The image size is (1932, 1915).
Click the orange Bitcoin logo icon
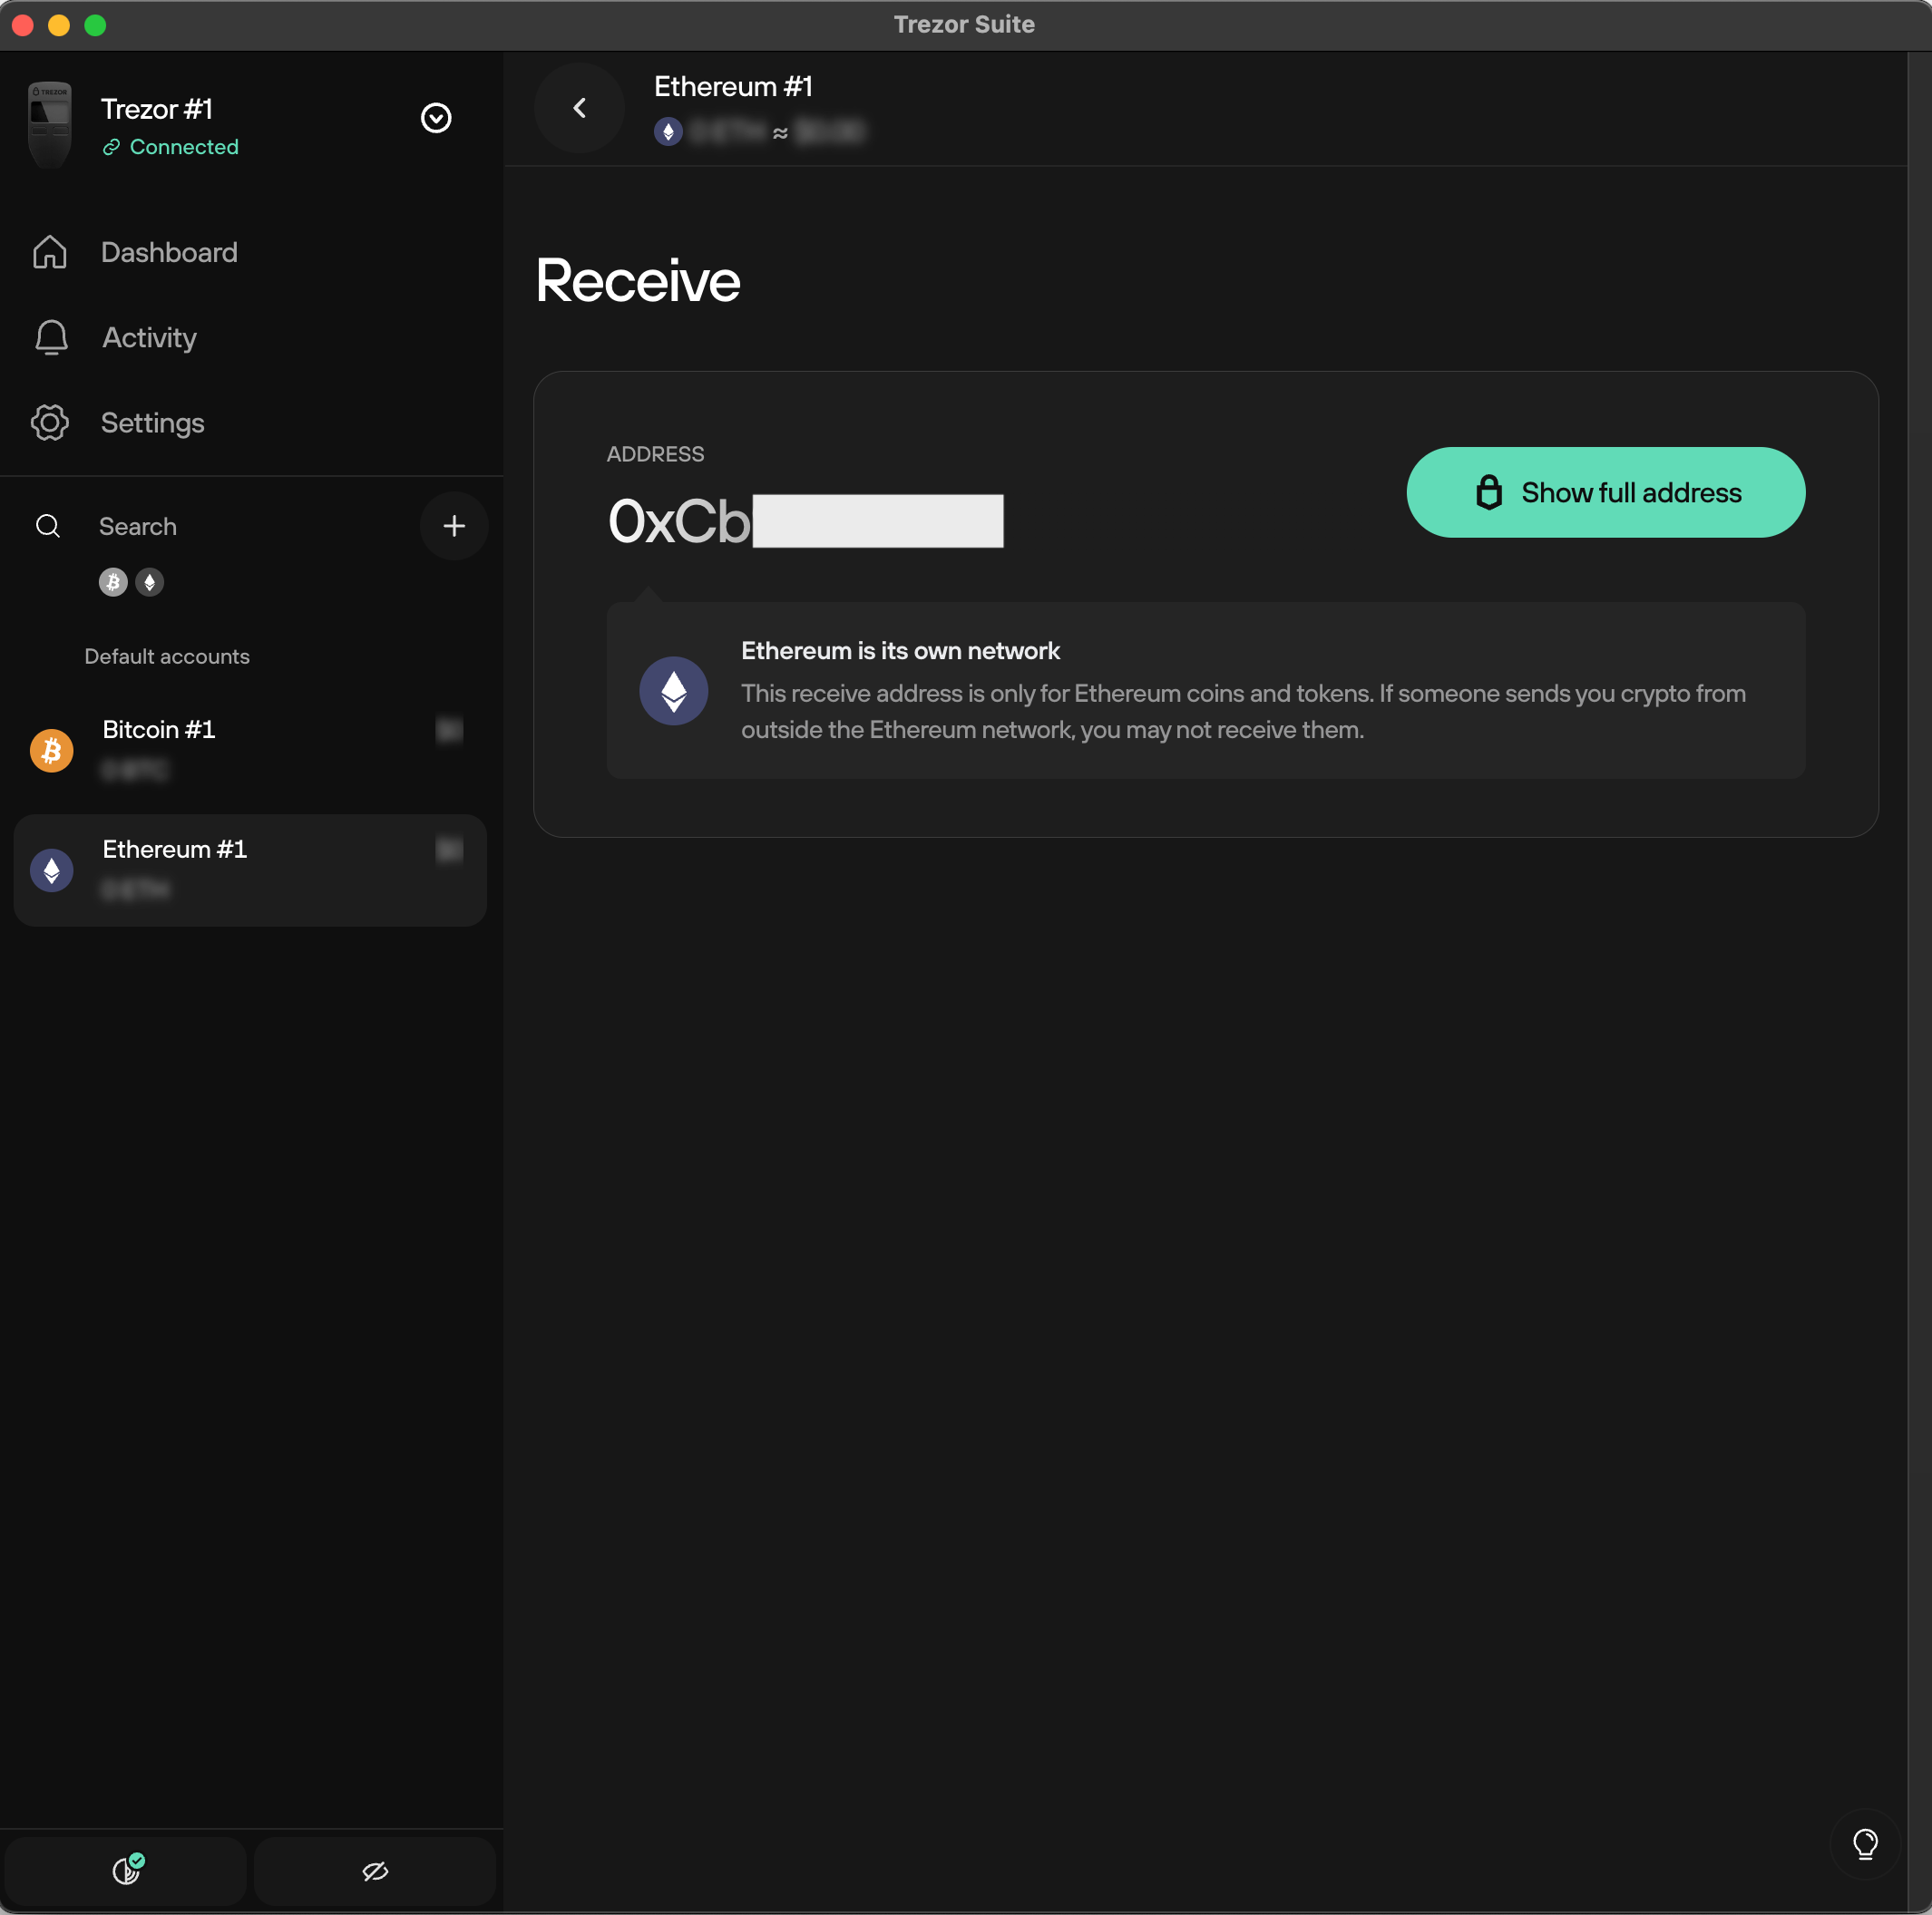pos(52,751)
